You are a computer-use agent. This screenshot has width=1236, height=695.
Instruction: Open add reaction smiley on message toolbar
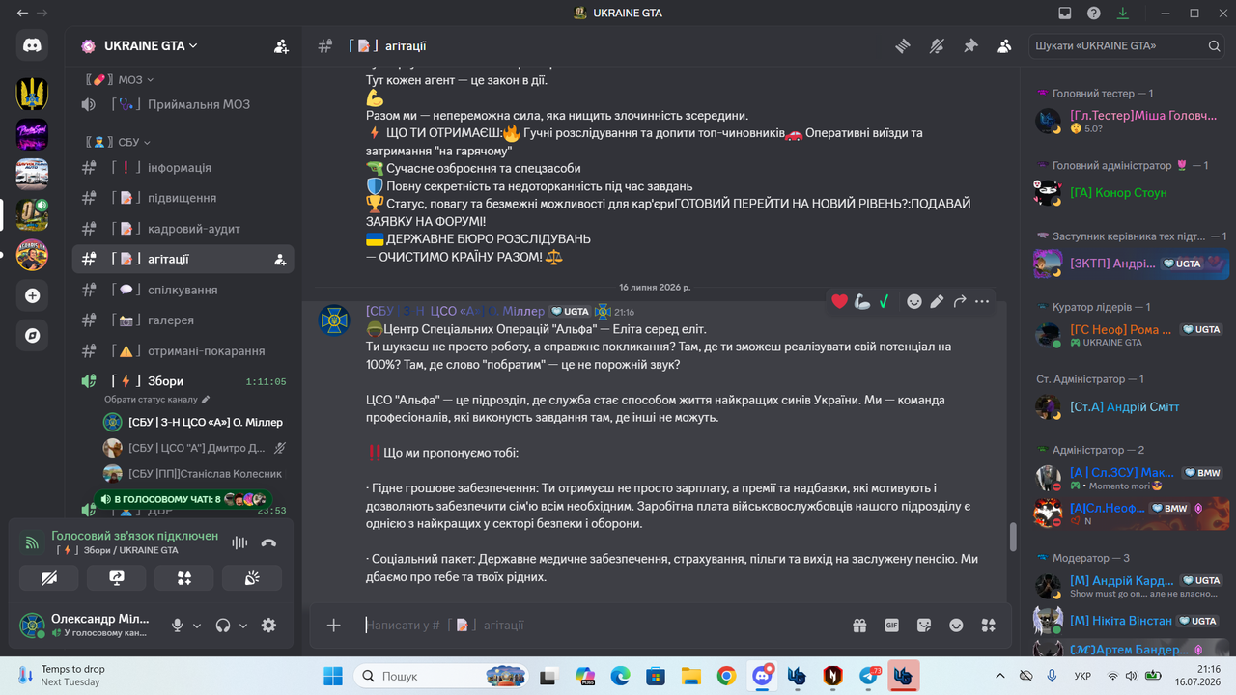point(913,301)
